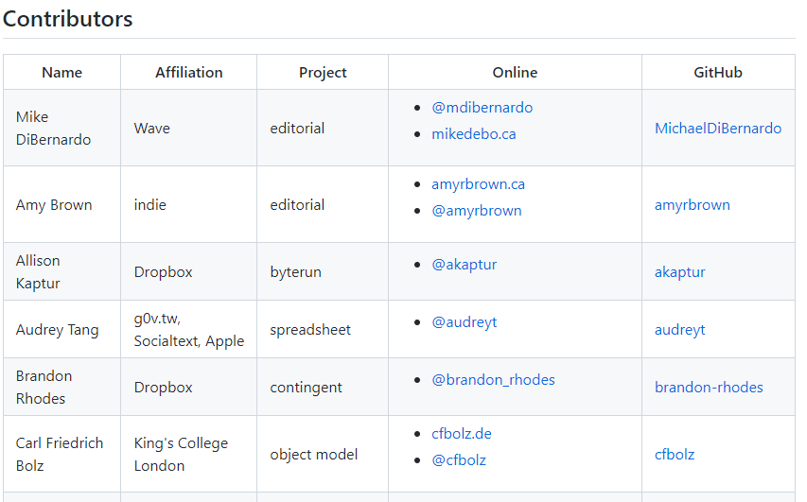Click the Affiliation column header

tap(189, 73)
